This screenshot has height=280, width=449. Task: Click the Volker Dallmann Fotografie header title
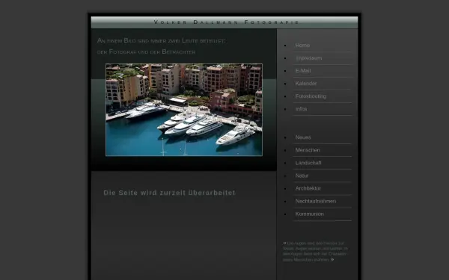point(226,22)
